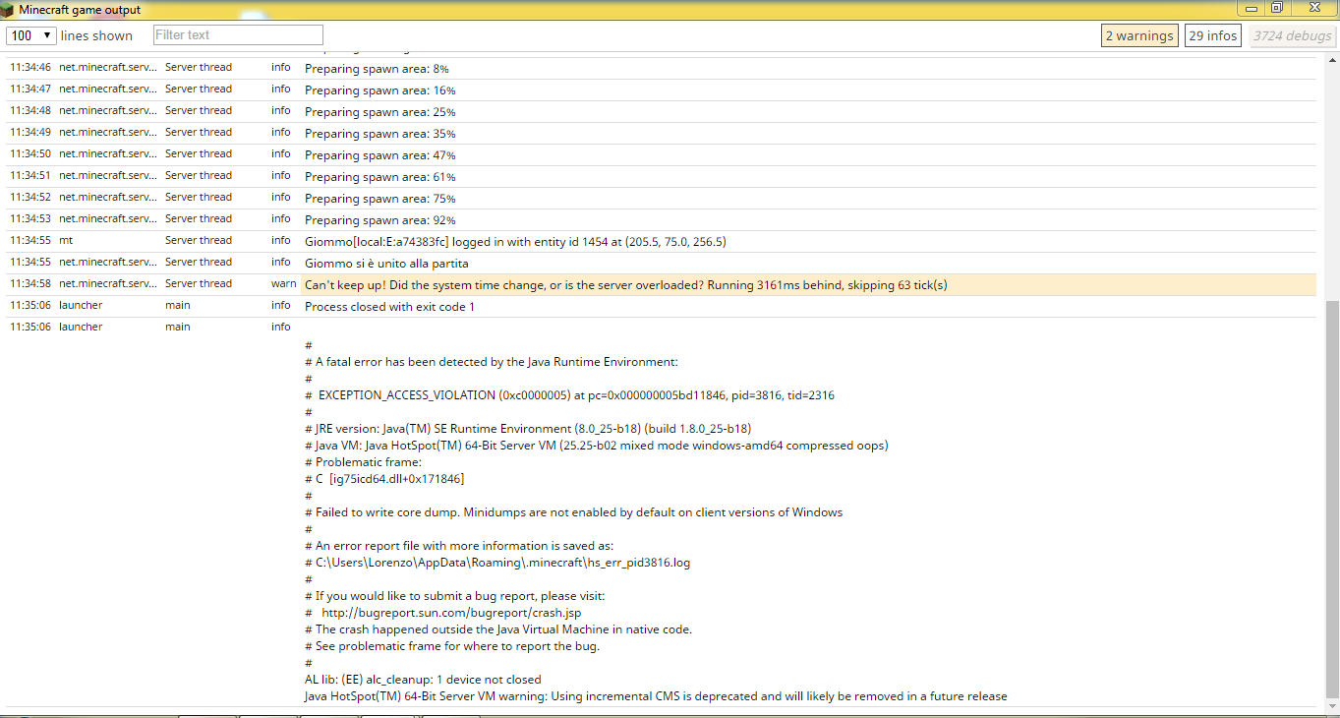Click the Minecraft block icon in title bar
Screen dimensions: 1340x718
coord(9,10)
